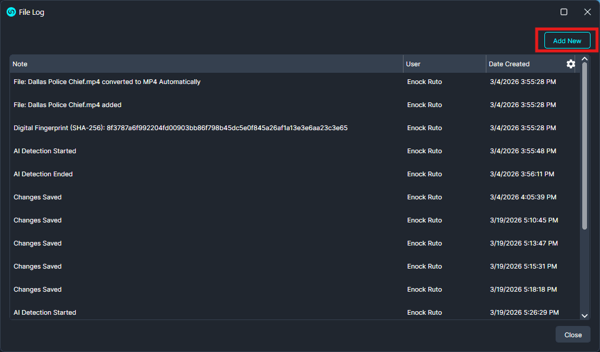Select the 'Dallas Police Chief.mp4 added' entry

tap(67, 105)
